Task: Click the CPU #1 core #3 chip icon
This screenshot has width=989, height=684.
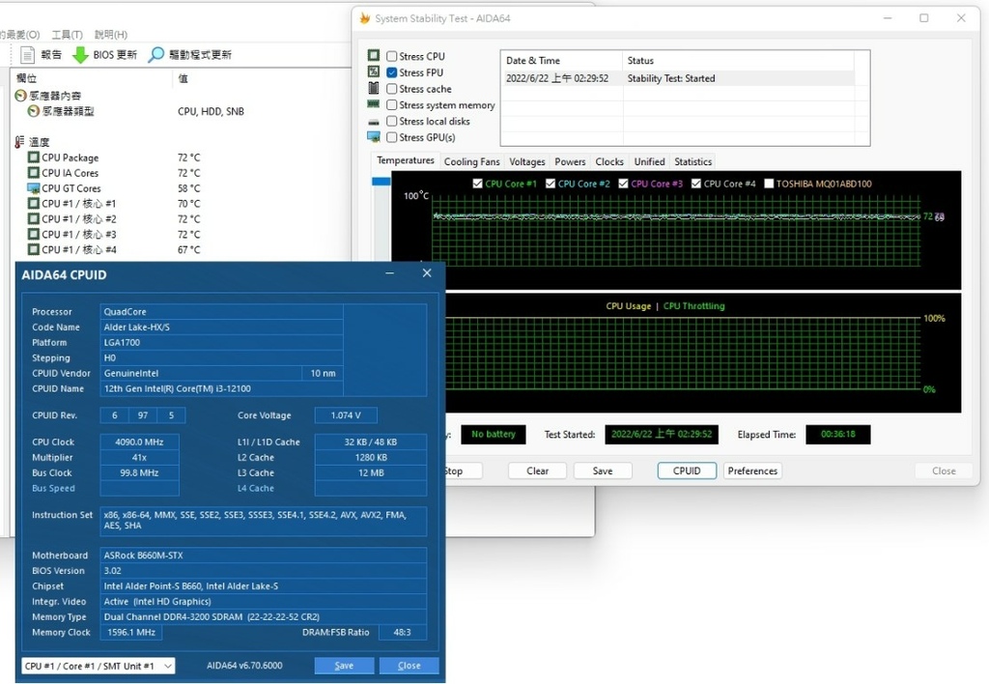Action: coord(34,234)
